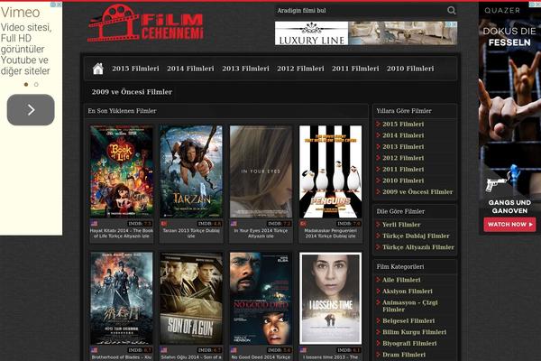The width and height of the screenshot is (541, 361).
Task: Open 2014 Filmleri in top navigation
Action: (x=190, y=69)
